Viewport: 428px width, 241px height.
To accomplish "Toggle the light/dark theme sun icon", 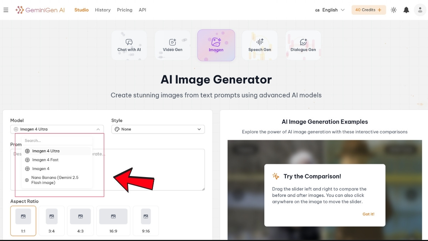I will tap(394, 10).
